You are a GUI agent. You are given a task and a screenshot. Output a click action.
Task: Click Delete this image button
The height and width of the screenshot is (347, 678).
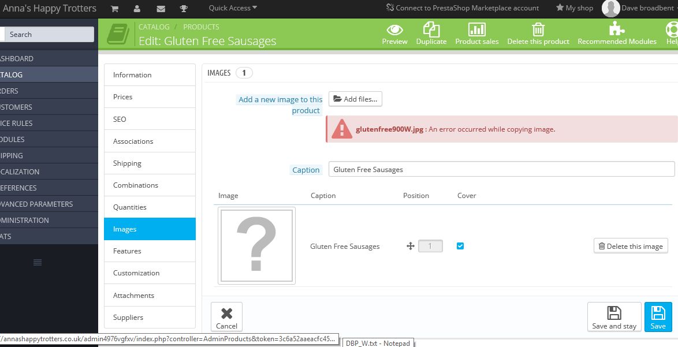click(631, 246)
